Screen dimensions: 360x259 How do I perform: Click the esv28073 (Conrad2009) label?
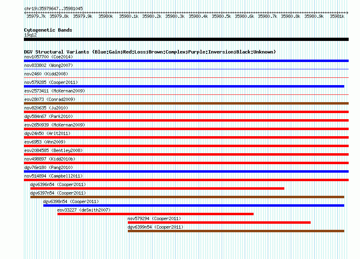[x=50, y=99]
